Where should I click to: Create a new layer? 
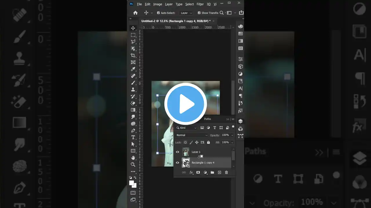click(x=219, y=172)
